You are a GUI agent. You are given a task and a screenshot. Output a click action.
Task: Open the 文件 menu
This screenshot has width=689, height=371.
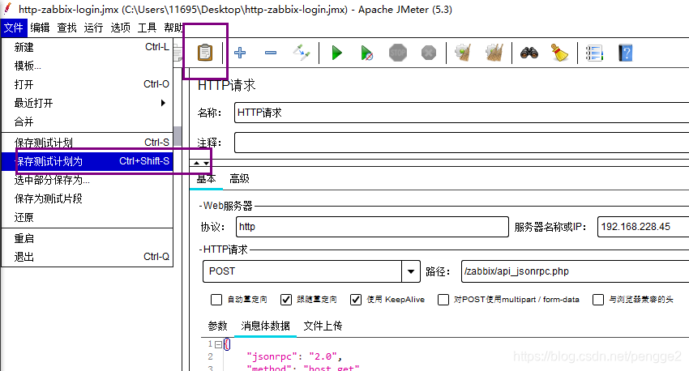(x=14, y=28)
